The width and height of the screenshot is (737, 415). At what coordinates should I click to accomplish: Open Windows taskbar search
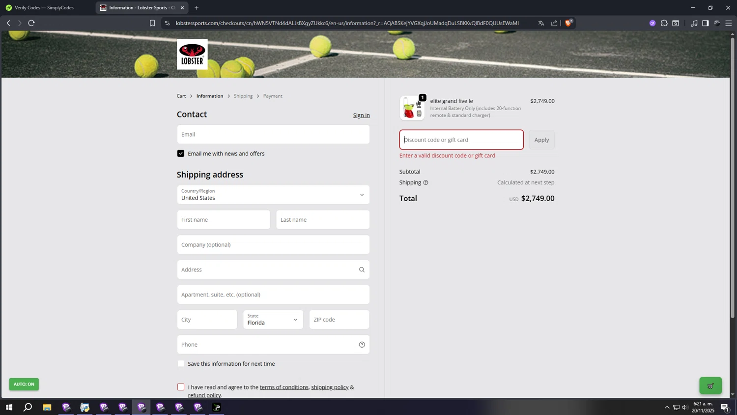[28, 407]
